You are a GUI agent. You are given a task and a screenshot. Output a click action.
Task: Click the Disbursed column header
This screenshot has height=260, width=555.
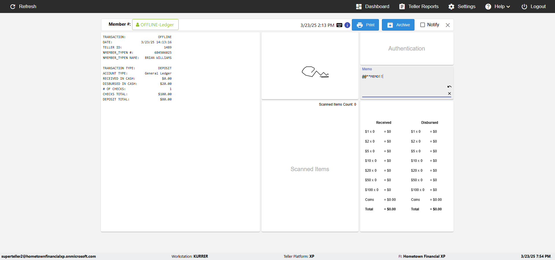click(430, 123)
